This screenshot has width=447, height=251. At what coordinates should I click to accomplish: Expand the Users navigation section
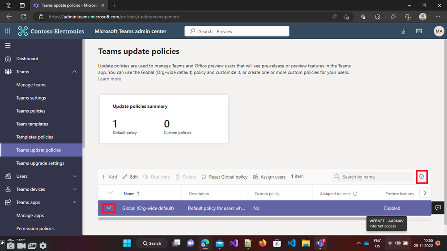[x=74, y=176]
